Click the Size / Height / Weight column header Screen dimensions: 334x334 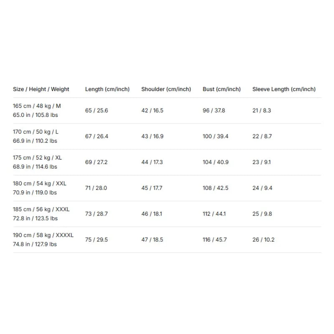click(41, 89)
